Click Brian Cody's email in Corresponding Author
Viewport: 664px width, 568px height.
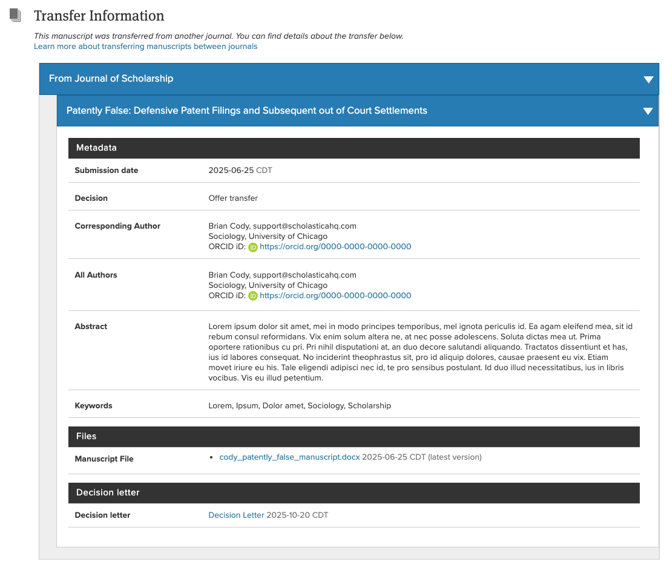click(304, 226)
